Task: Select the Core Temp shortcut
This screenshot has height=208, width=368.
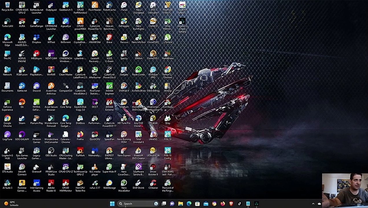Action: tap(66, 104)
